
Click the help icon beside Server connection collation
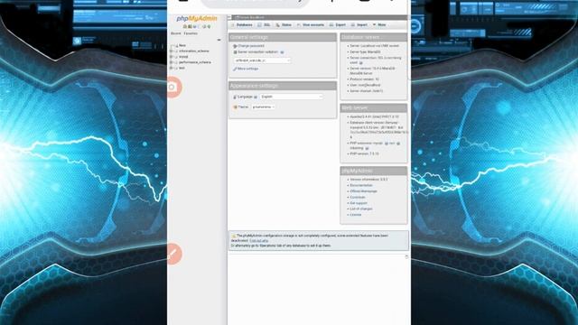282,52
